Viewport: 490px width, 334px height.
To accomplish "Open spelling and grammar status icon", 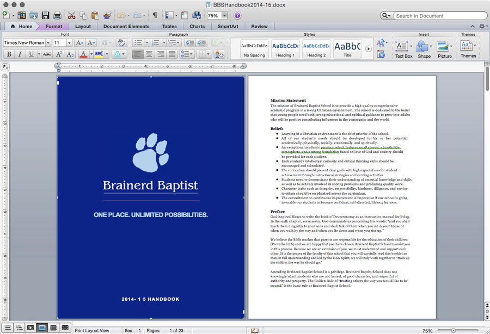I will coord(255,331).
